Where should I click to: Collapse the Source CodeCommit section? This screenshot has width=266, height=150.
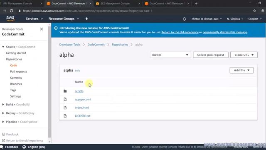tap(3, 47)
